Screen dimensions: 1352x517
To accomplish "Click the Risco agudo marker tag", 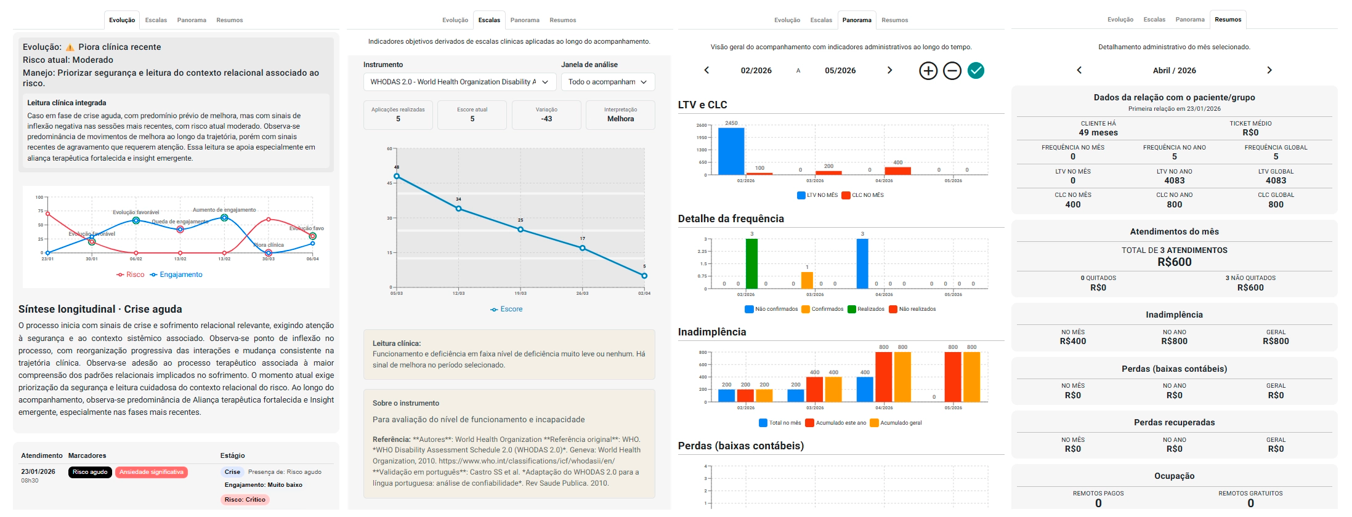I will pyautogui.click(x=90, y=472).
